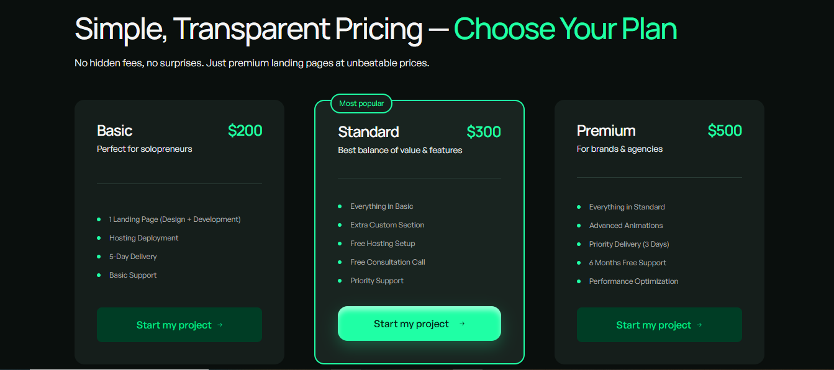Click the bullet dot next to Hosting Deployment
The height and width of the screenshot is (370, 834).
(99, 238)
